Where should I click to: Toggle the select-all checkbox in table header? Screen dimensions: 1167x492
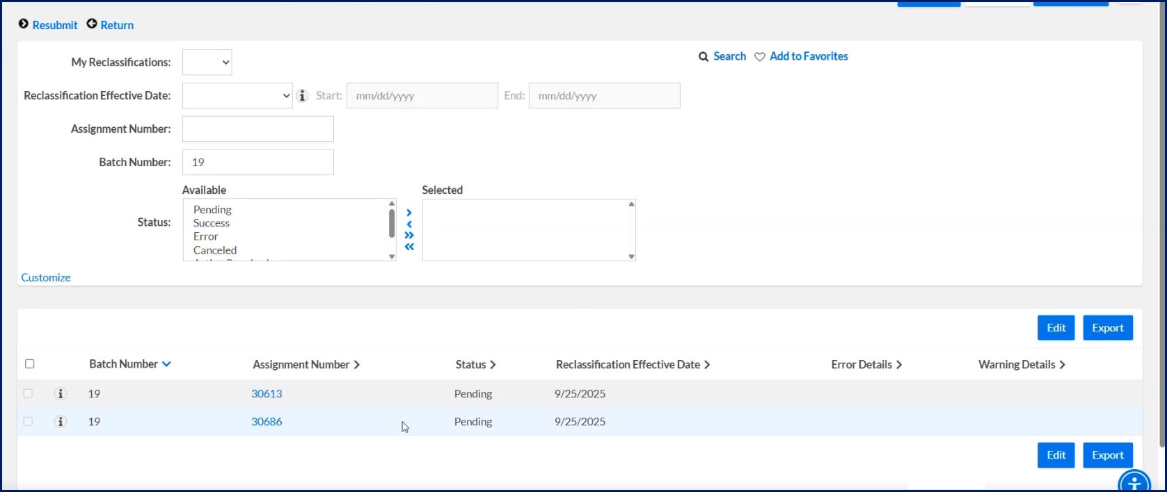[x=29, y=364]
